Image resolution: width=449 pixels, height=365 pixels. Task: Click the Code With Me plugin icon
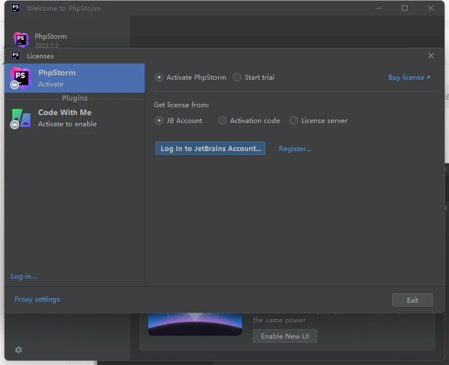tap(21, 118)
